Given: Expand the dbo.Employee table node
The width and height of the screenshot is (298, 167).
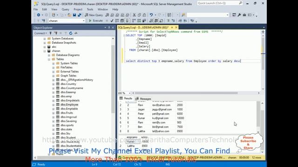Looking at the screenshot, I should (x=54, y=105).
